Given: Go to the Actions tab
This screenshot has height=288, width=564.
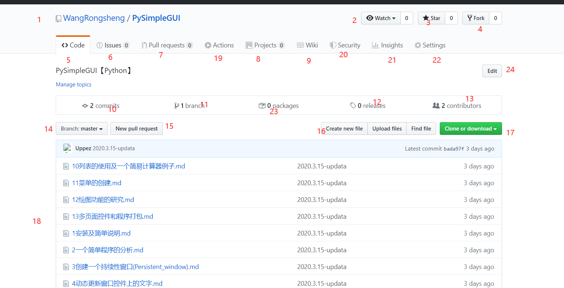Looking at the screenshot, I should pyautogui.click(x=219, y=45).
